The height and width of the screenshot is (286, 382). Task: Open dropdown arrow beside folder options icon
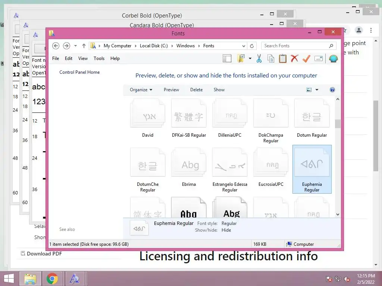coord(250,58)
